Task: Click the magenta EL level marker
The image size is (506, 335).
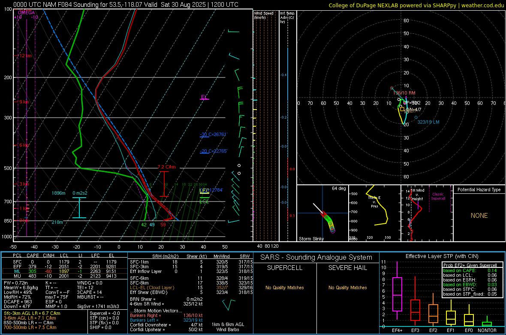Action: click(204, 97)
